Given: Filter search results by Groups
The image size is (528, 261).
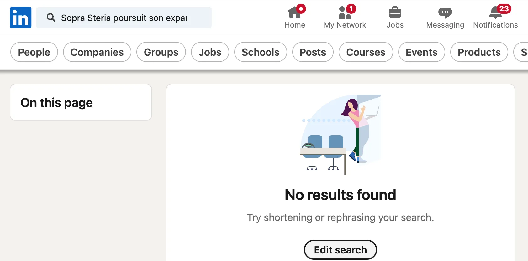Looking at the screenshot, I should click(161, 52).
